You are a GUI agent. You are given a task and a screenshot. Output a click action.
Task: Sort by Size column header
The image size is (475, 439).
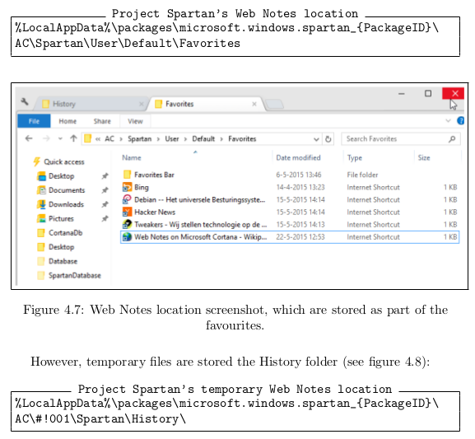[x=424, y=157]
